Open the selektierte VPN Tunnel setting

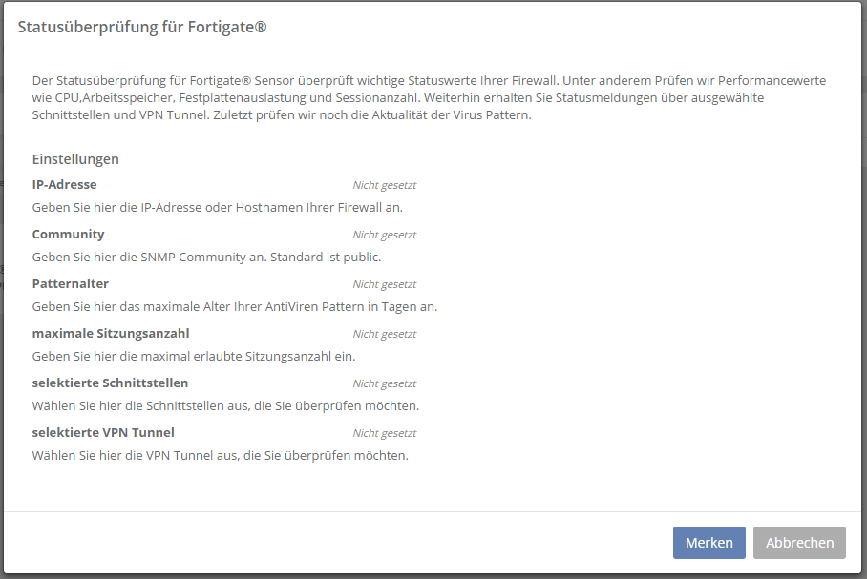point(103,432)
